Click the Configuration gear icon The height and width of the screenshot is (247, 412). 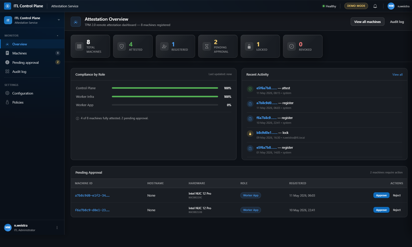[x=7, y=93]
